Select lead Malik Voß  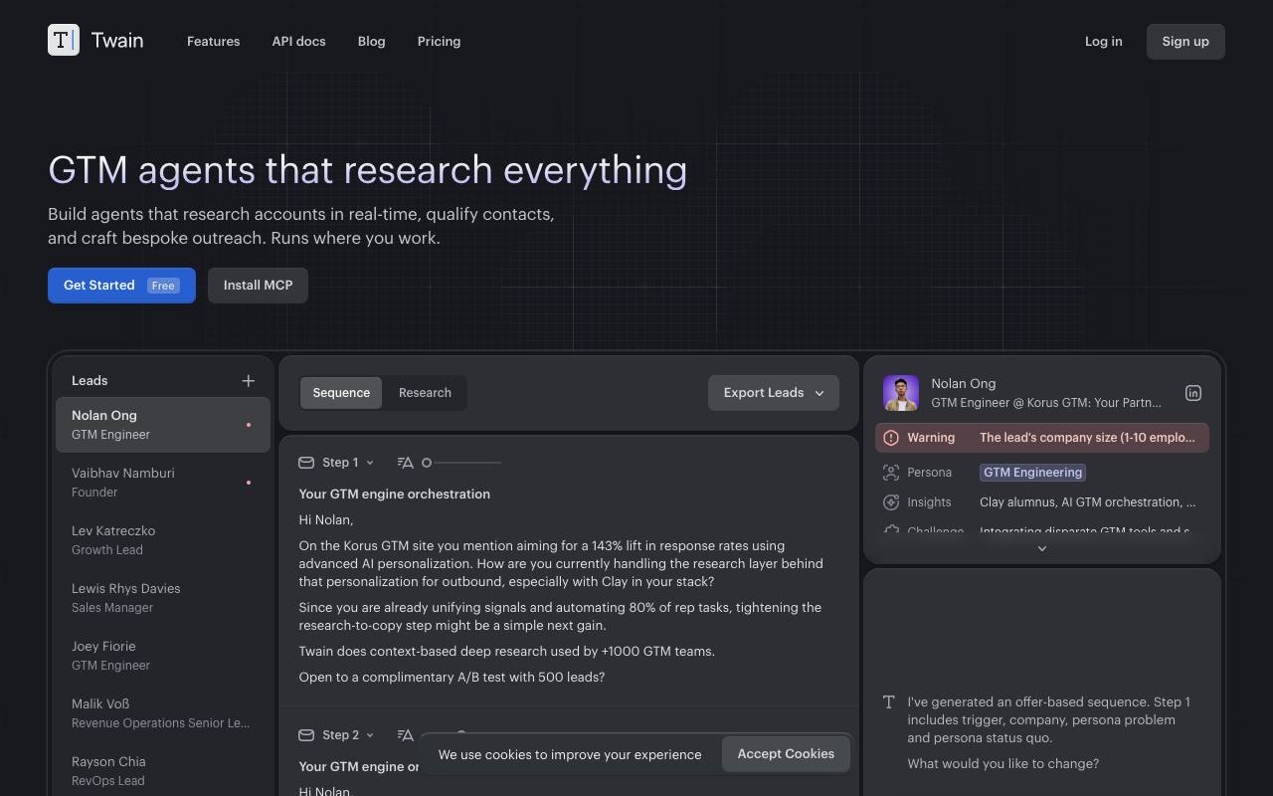coord(163,713)
